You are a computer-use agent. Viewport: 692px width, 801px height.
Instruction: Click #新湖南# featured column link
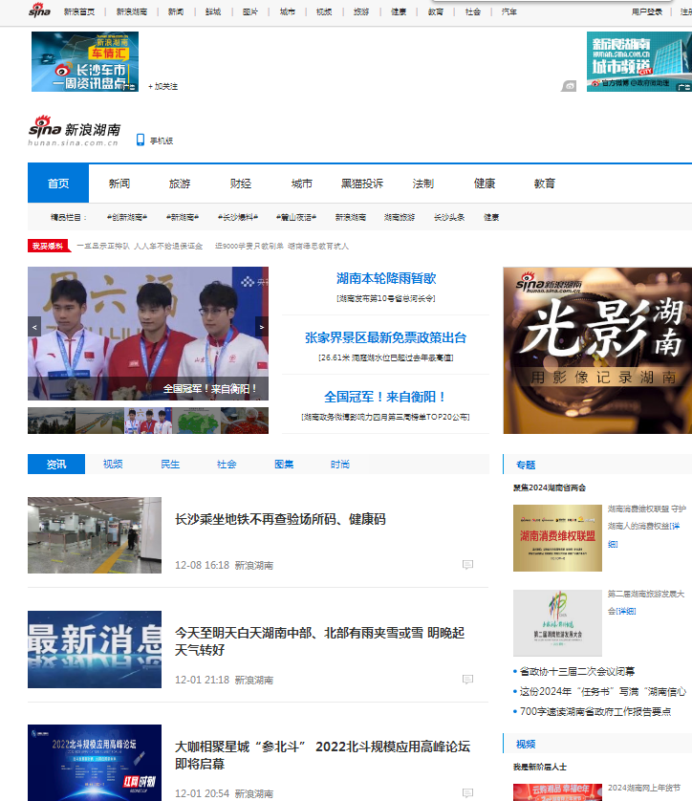(183, 217)
